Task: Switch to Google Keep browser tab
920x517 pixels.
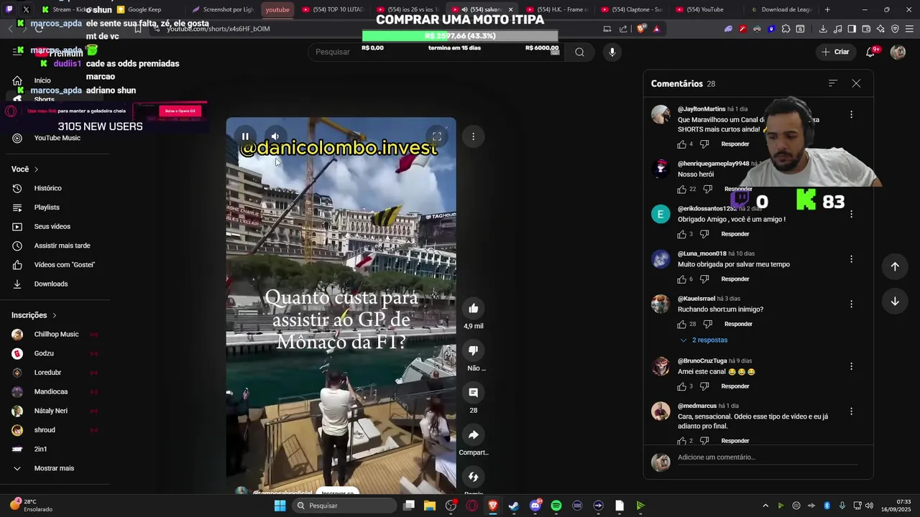Action: [x=147, y=9]
